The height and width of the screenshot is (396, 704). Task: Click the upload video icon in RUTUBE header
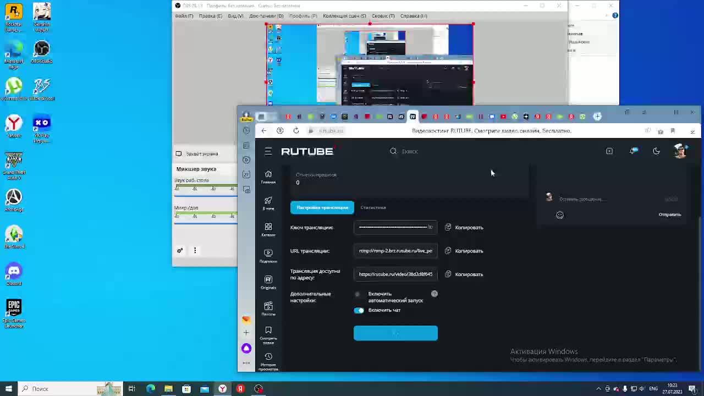click(609, 151)
